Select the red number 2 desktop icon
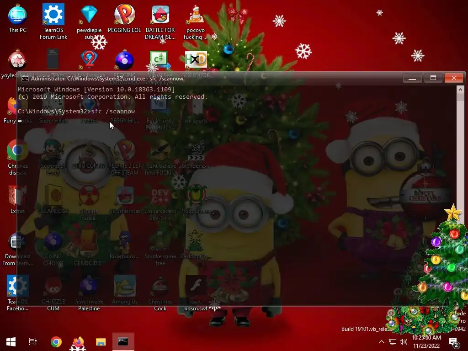Viewport: 468px width, 351px height. click(89, 59)
